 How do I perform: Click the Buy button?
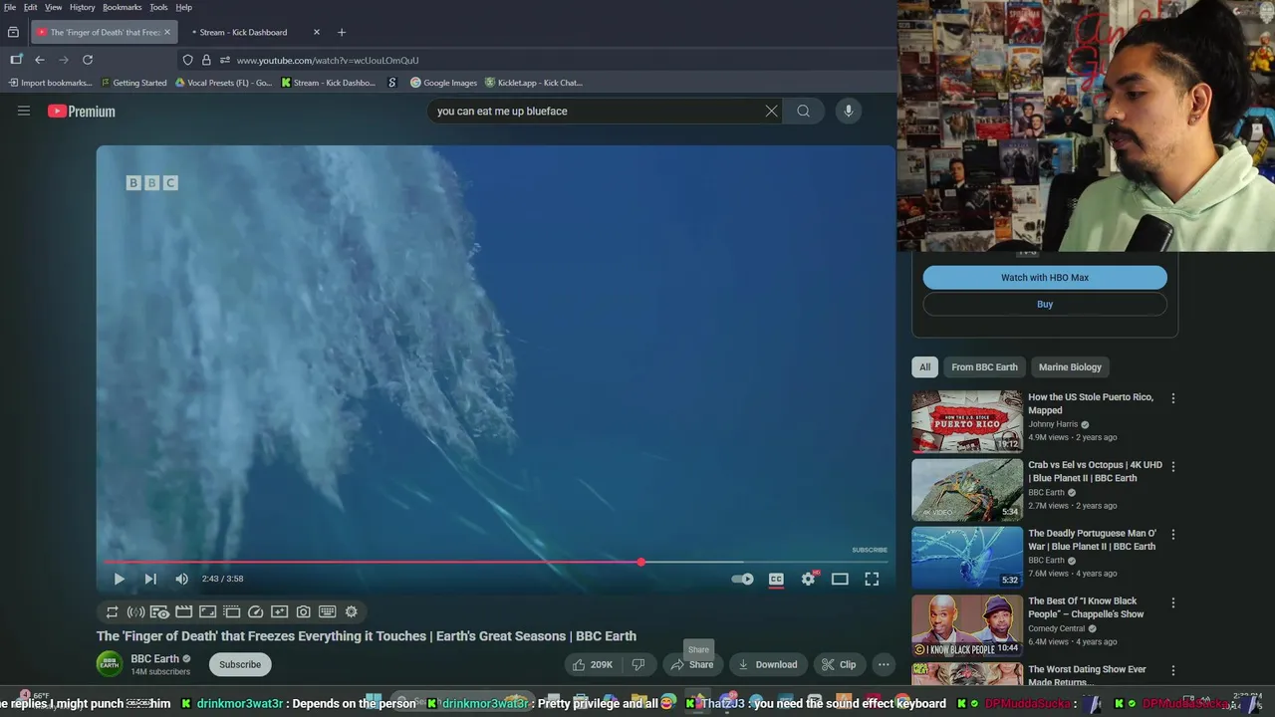[x=1045, y=304]
